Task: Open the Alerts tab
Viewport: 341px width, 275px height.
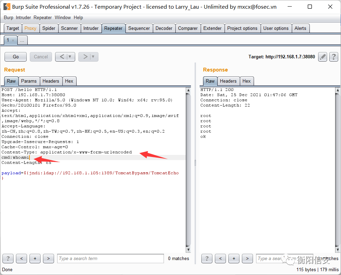Action: (x=300, y=28)
